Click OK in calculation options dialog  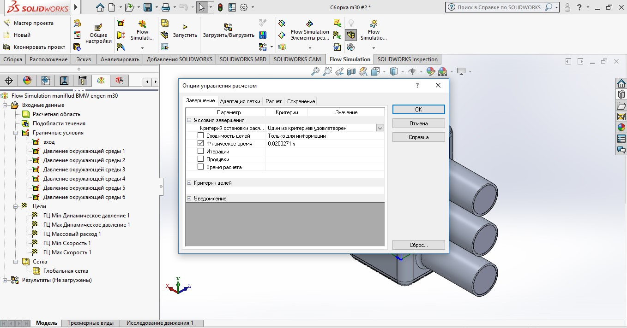click(418, 110)
